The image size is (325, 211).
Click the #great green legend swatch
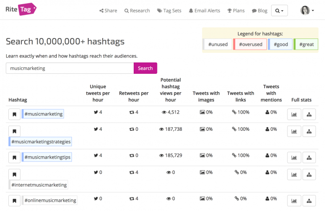tap(306, 44)
